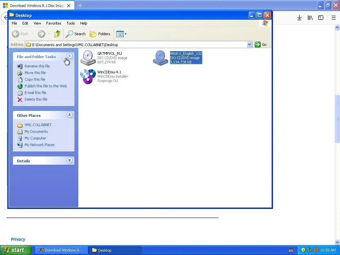The width and height of the screenshot is (340, 255).
Task: Collapse the File and Folder Tasks panel
Action: coord(69,56)
